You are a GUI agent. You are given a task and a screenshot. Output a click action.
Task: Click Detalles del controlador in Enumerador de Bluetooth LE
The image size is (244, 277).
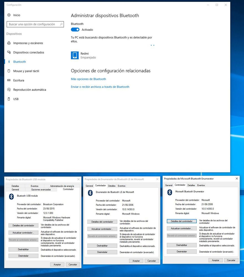point(102,222)
